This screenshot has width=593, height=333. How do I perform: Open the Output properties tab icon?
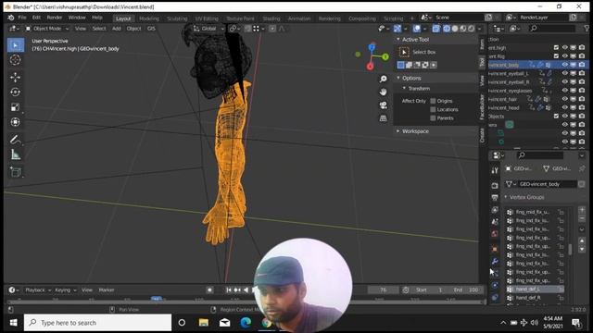coord(495,197)
